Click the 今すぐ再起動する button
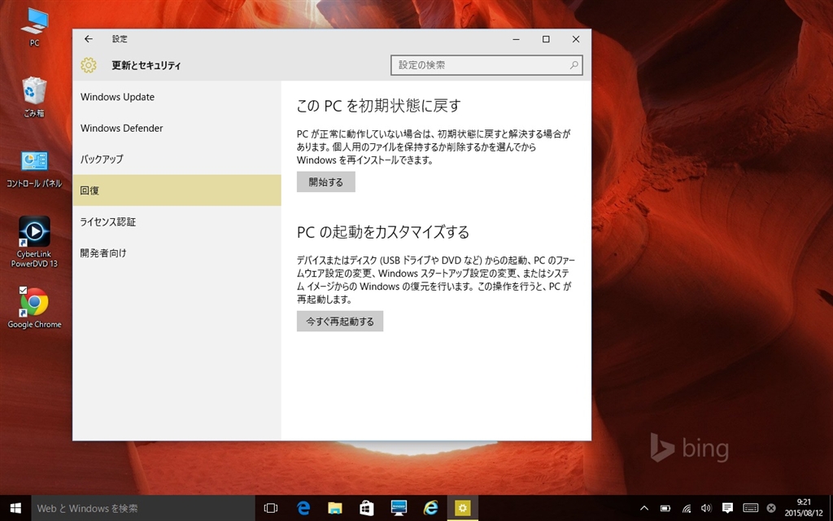 click(x=340, y=321)
